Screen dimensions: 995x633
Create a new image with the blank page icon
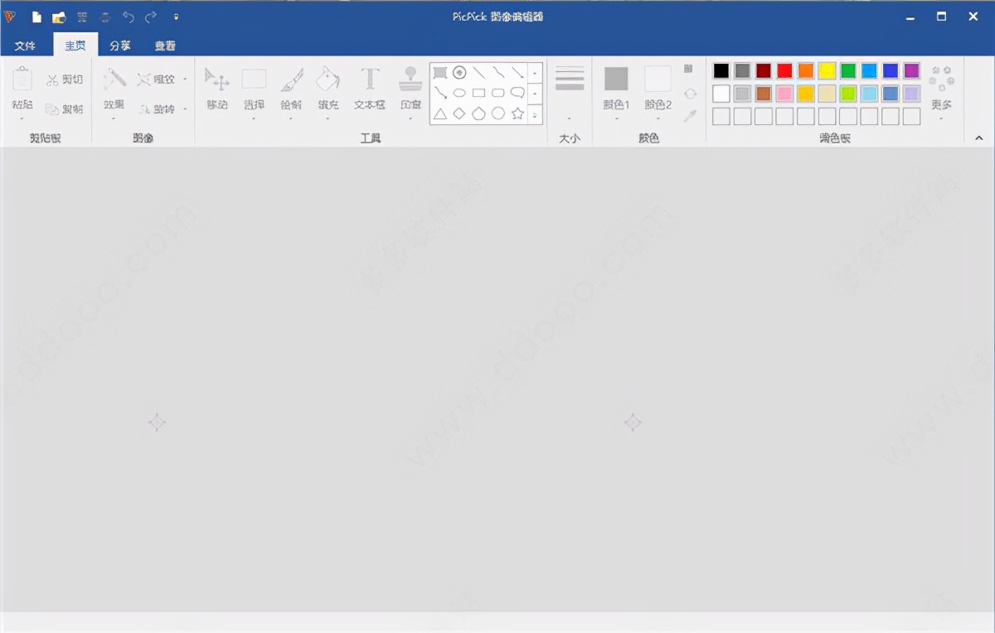point(36,17)
